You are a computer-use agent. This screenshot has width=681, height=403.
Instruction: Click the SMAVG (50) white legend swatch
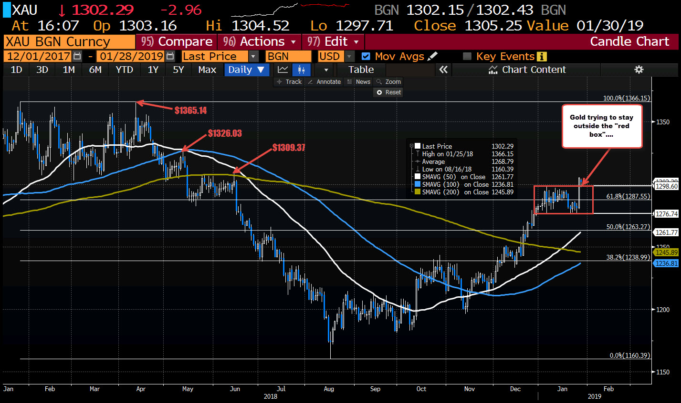[418, 177]
